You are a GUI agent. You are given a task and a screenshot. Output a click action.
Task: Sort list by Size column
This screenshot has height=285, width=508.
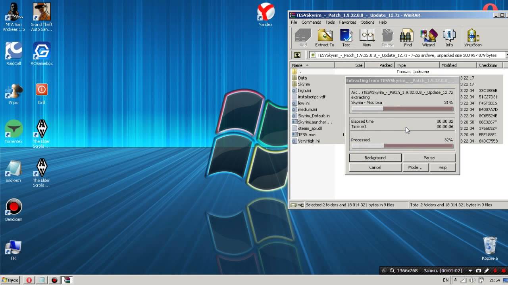350,65
